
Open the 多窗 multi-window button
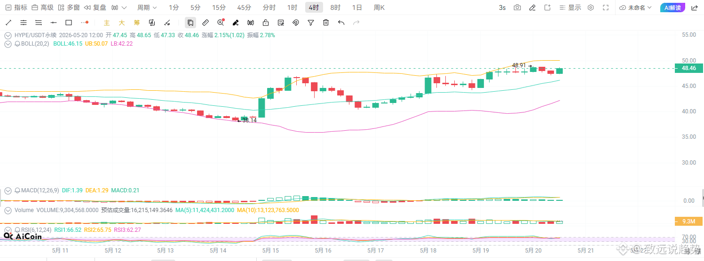pos(69,8)
